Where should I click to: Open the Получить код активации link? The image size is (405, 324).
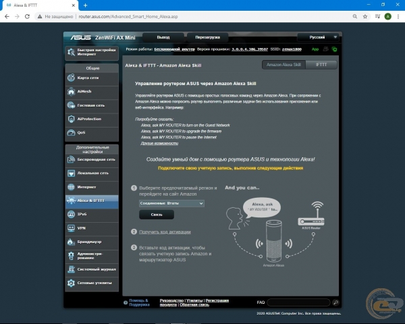[165, 232]
